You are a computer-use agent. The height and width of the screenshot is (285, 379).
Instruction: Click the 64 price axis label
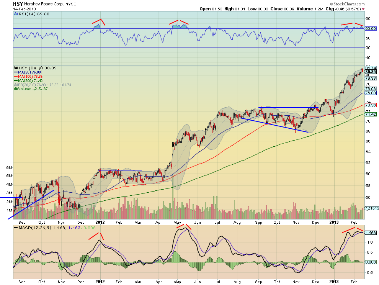[x=368, y=152]
